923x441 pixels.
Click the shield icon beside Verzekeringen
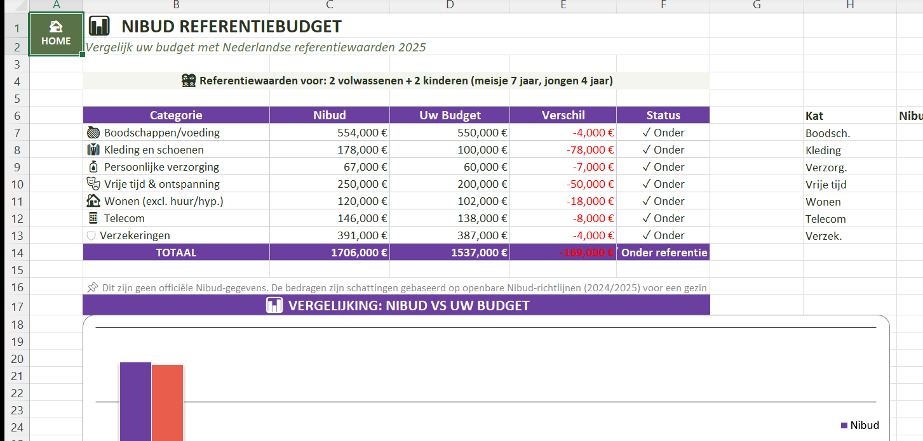point(91,235)
